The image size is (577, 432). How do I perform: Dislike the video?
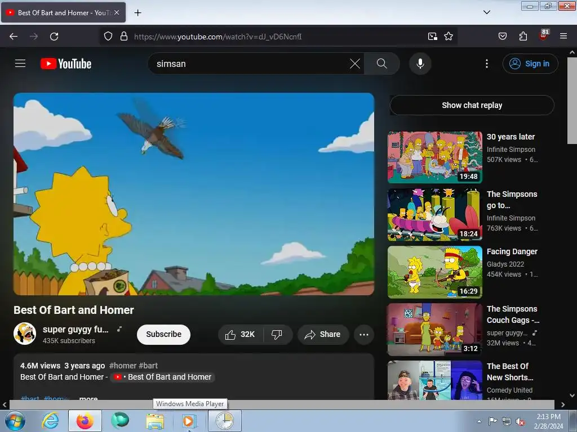[x=277, y=334]
